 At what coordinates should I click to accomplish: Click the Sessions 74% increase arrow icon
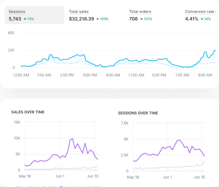click(x=24, y=19)
